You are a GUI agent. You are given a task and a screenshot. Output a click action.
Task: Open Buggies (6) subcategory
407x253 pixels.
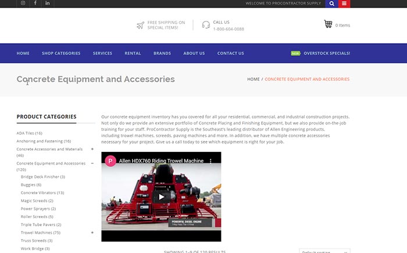[x=31, y=185]
